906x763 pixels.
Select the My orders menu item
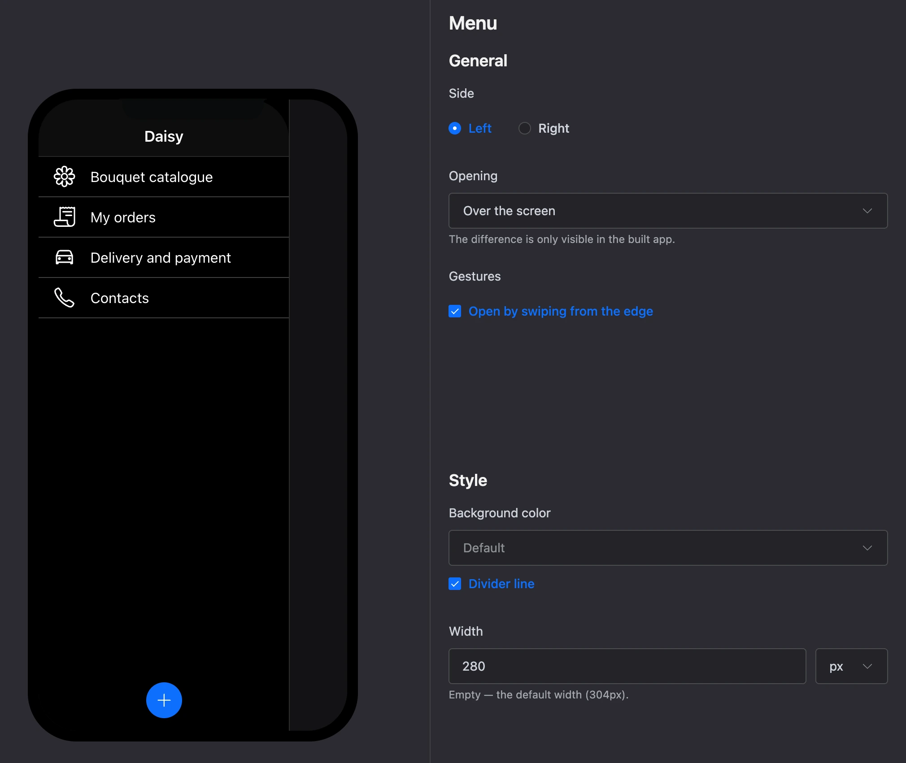164,217
